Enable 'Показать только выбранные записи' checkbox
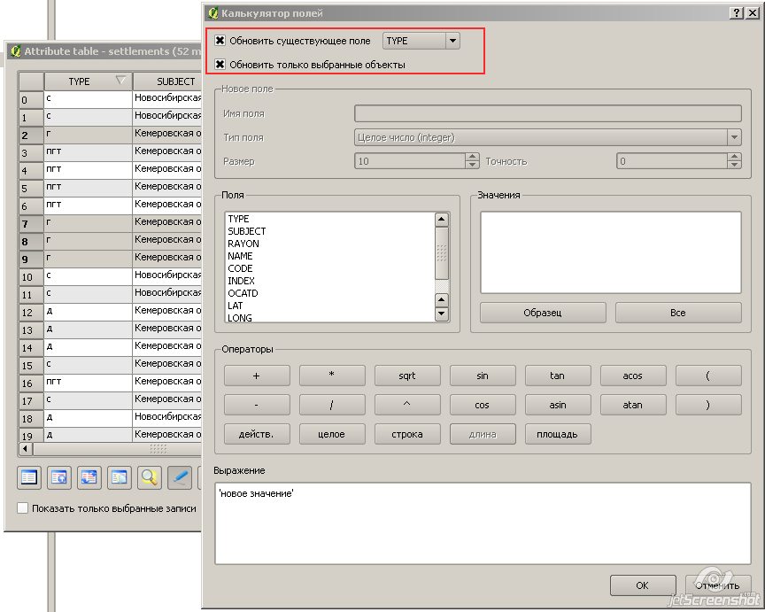765x612 pixels. (22, 508)
